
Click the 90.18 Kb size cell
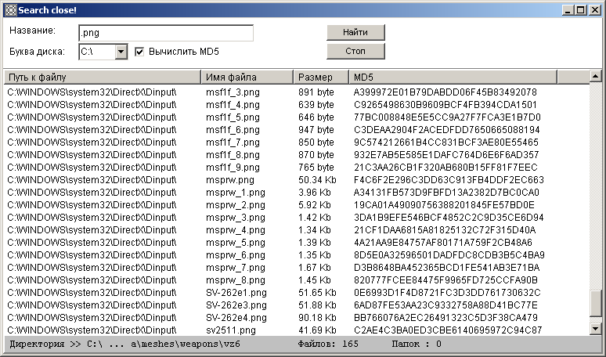(317, 318)
